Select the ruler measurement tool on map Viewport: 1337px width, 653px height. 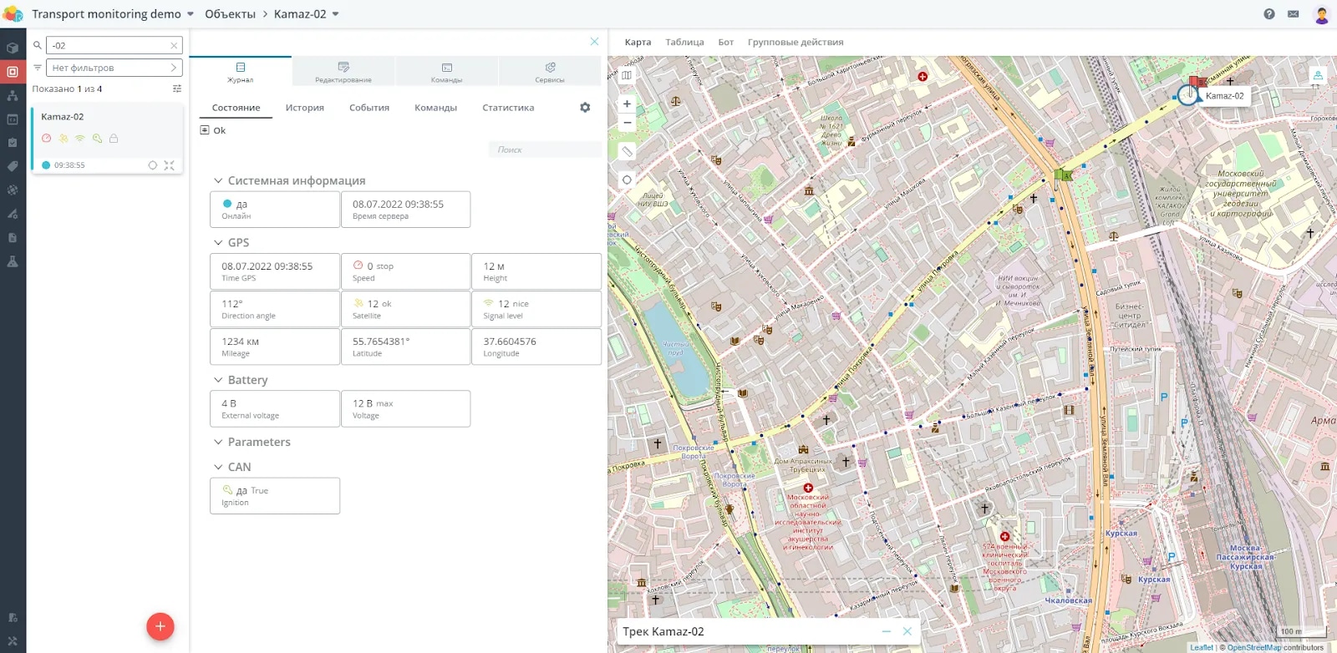(627, 152)
